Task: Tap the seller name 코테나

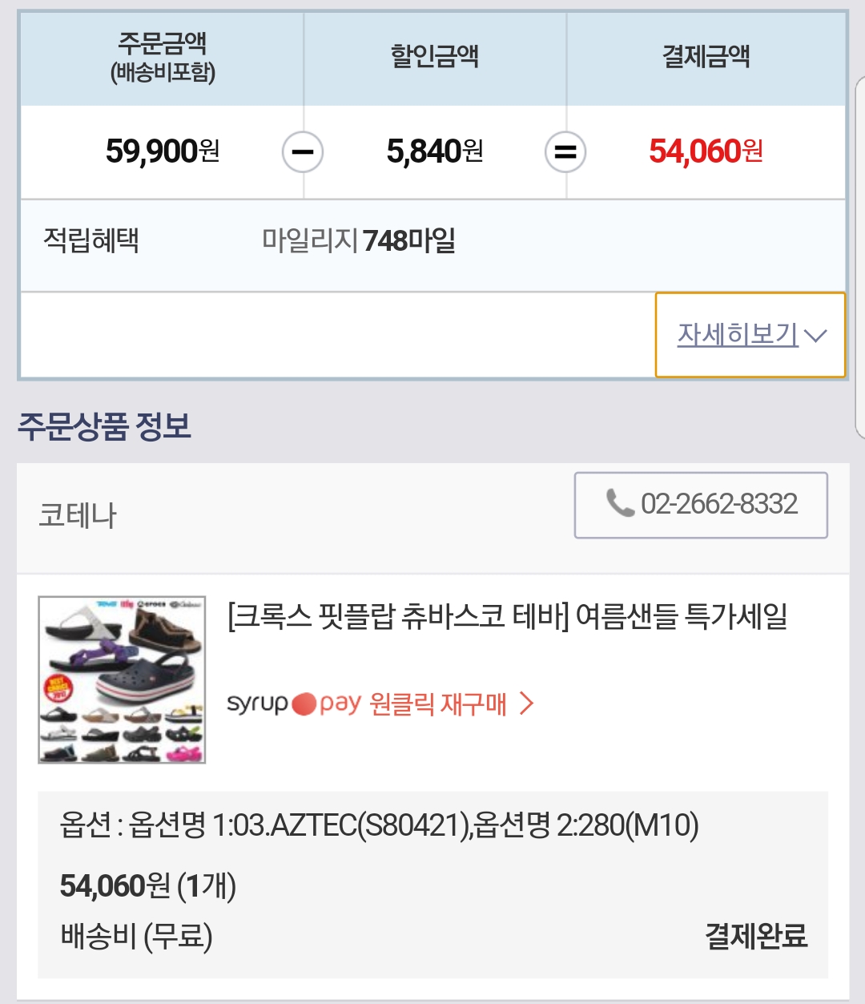Action: [78, 515]
